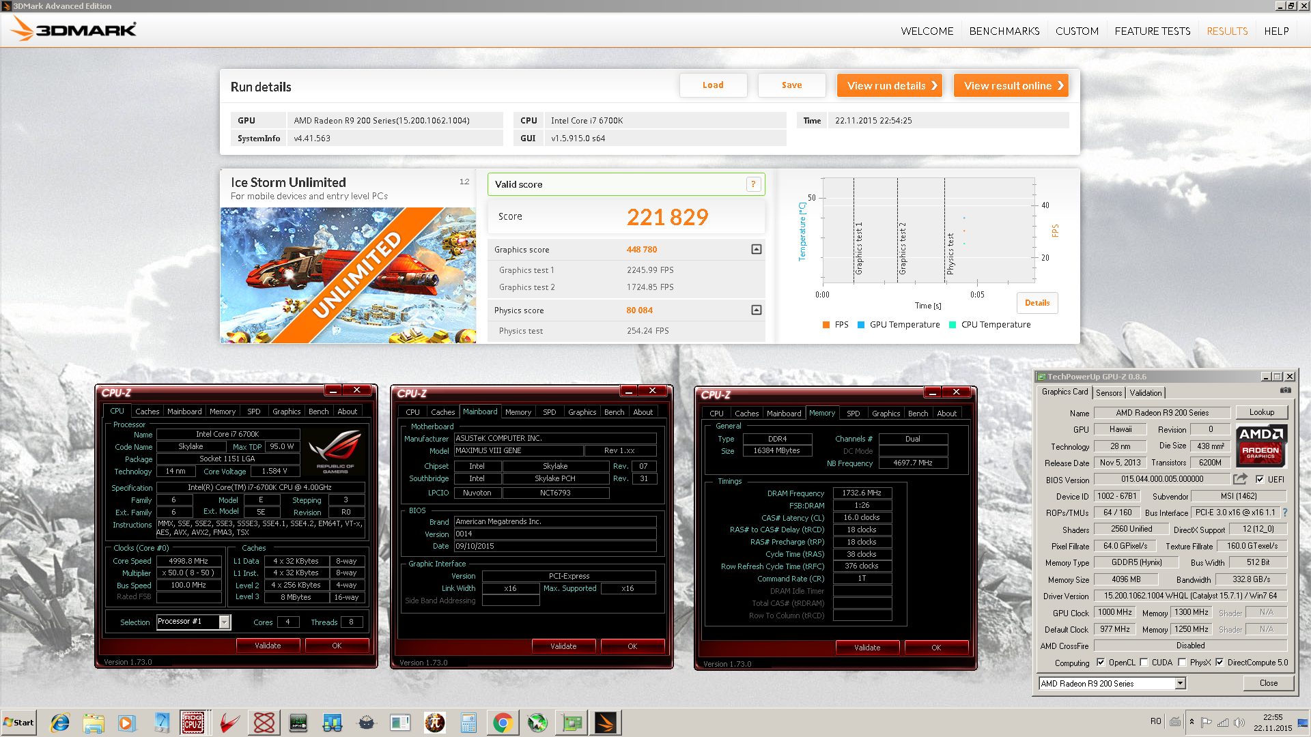The image size is (1311, 737).
Task: Open the CUSTOM menu in 3DMark
Action: pos(1077,31)
